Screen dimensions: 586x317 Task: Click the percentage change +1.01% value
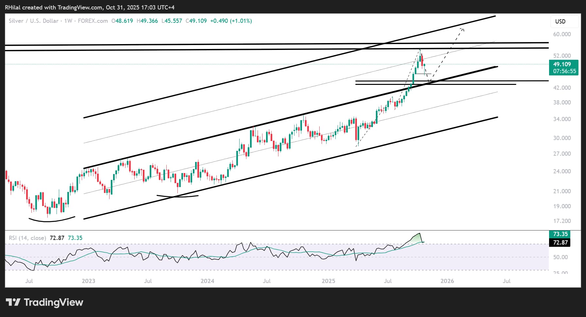tap(241, 21)
